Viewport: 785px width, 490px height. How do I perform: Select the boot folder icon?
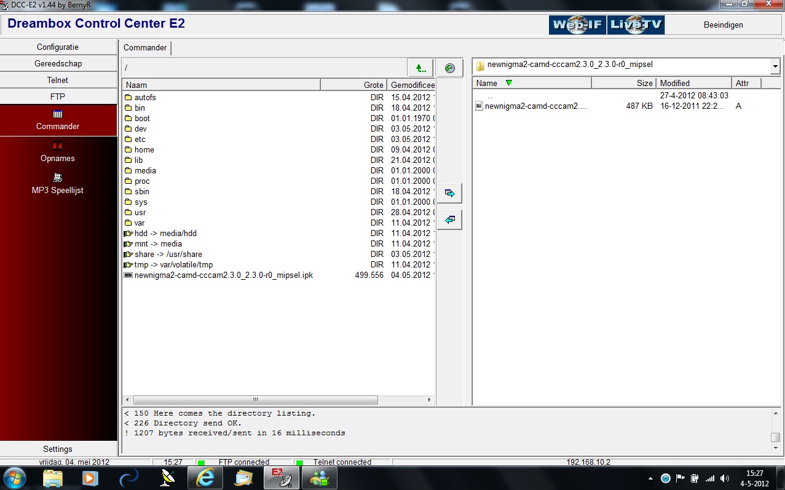click(128, 119)
